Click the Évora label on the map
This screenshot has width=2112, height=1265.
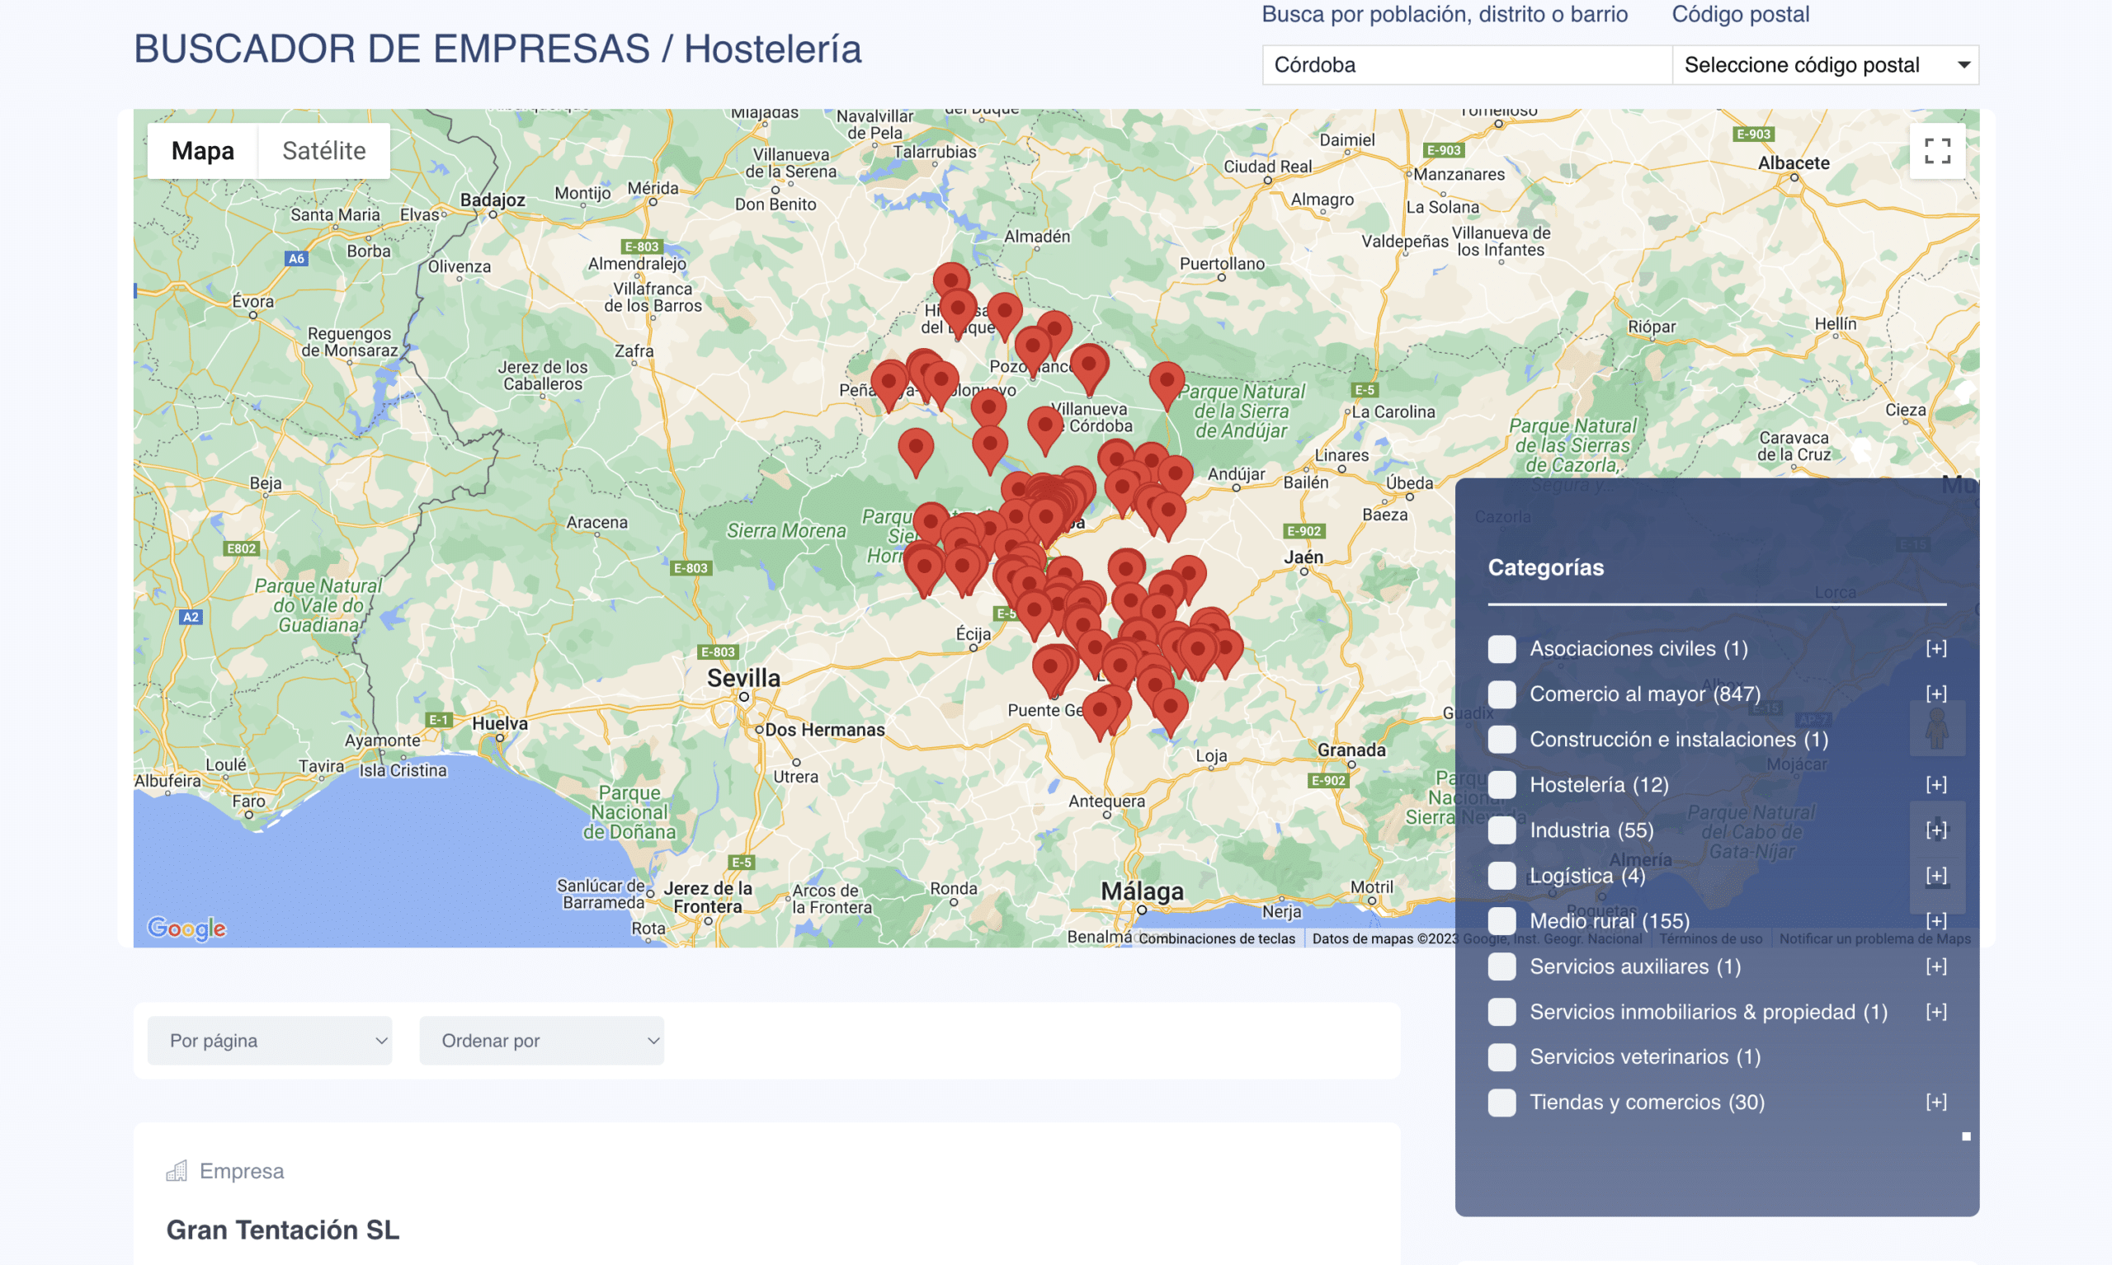253,301
